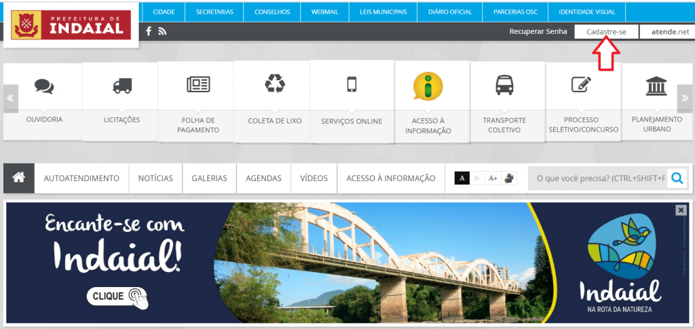The image size is (695, 329).
Task: Open the Secretarias top menu
Action: click(214, 12)
